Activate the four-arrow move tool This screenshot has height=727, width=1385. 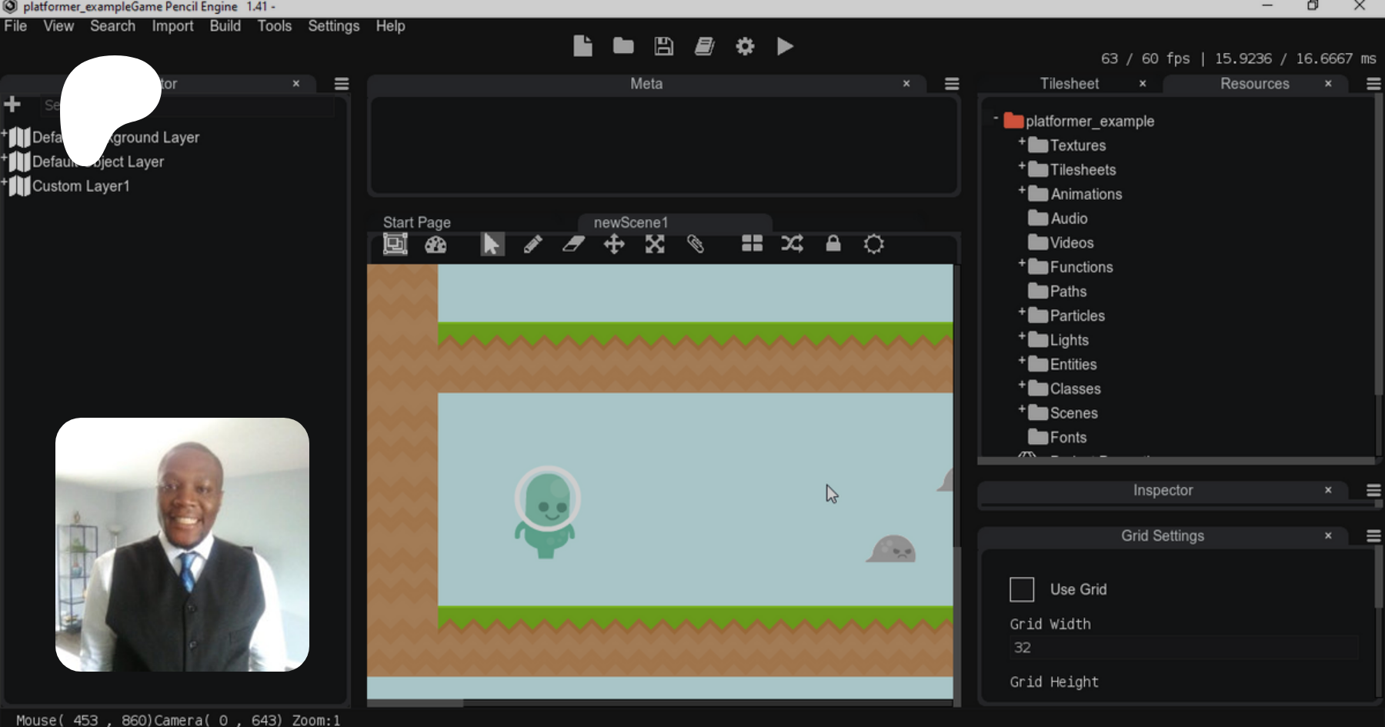coord(614,245)
